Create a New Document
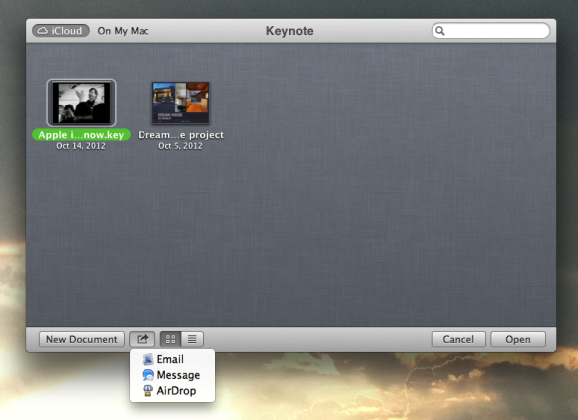578x420 pixels. click(82, 339)
